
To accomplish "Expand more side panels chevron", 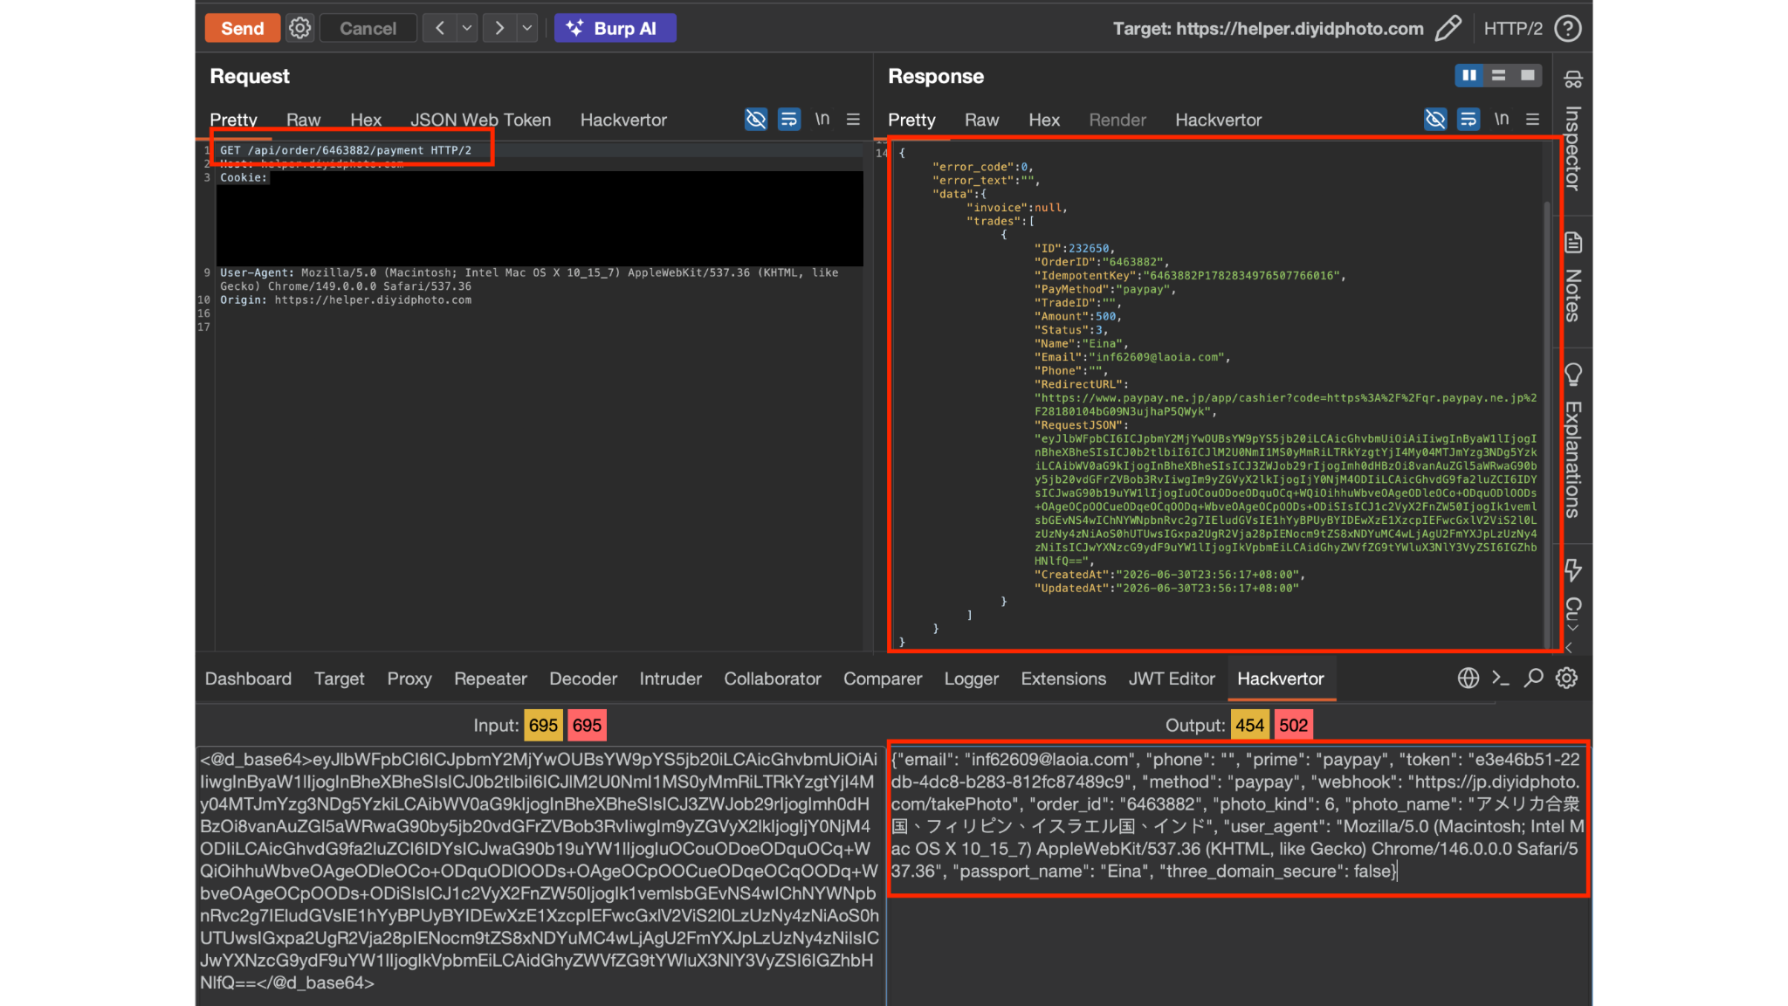I will point(1573,628).
